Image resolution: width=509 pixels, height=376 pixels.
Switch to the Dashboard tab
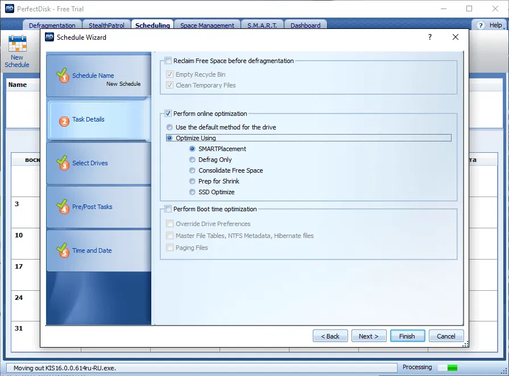pos(305,26)
